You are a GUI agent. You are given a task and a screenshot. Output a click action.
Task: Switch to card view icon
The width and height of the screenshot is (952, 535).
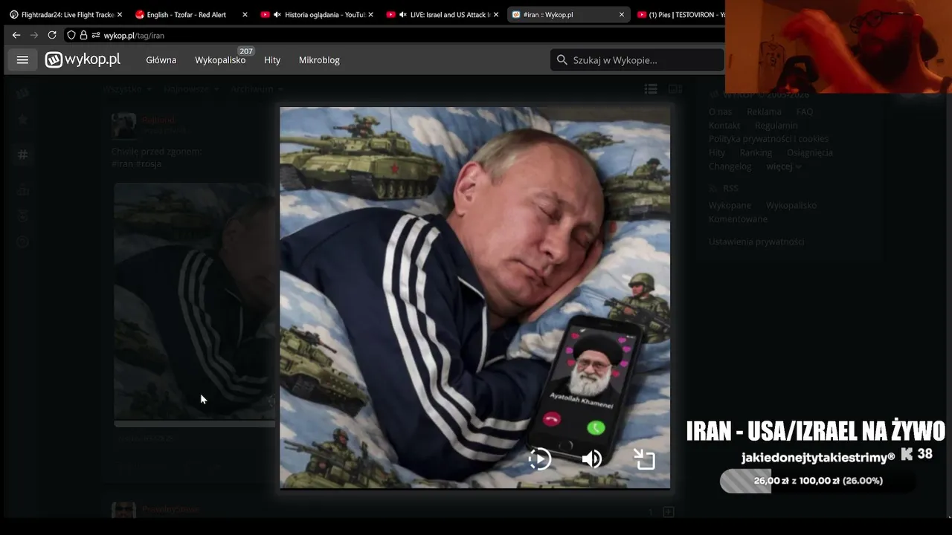675,89
